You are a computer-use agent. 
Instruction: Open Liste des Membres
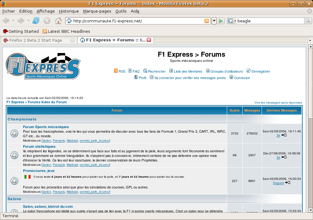[186, 71]
